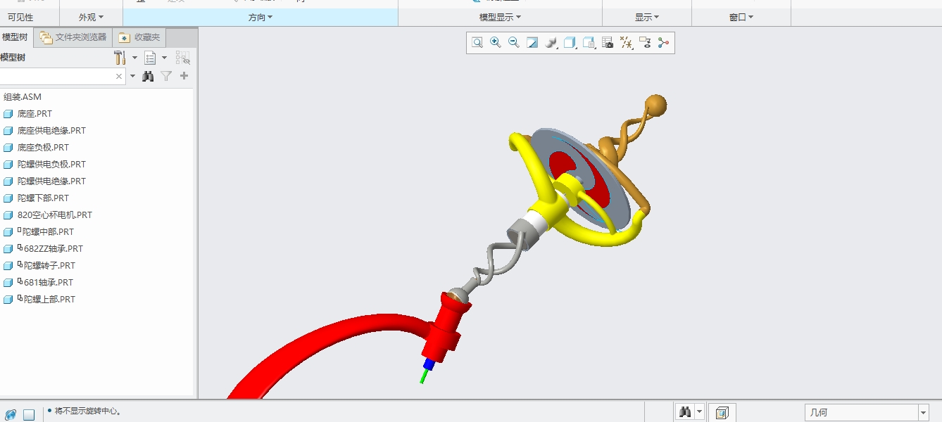942x422 pixels.
Task: Click the Zoom Out magnifier icon
Action: [x=514, y=43]
